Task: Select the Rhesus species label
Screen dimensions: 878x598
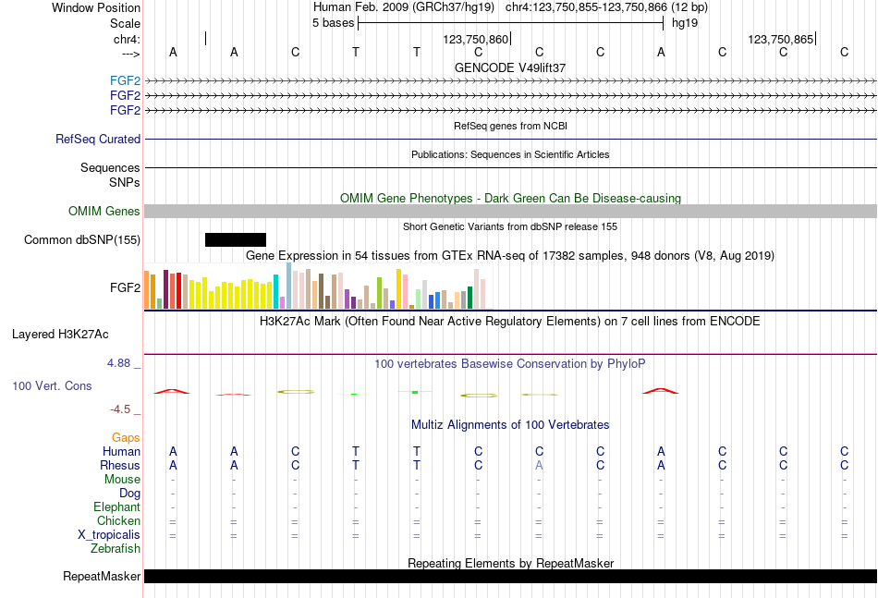Action: 120,465
